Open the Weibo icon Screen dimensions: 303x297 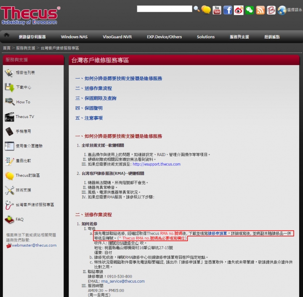239,10
